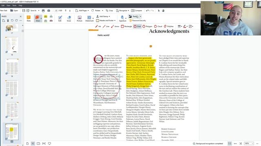Open the Help menu
The image size is (261, 146).
20,5
